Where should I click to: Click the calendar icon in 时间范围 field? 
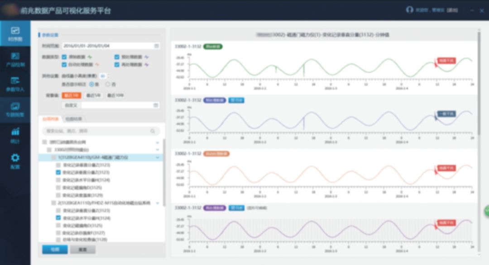tap(157, 46)
